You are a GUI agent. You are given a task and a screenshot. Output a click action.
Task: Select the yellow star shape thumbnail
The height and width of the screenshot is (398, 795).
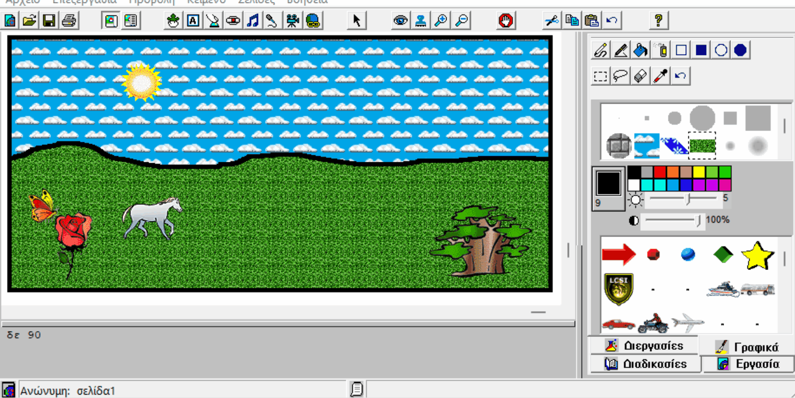tap(757, 256)
